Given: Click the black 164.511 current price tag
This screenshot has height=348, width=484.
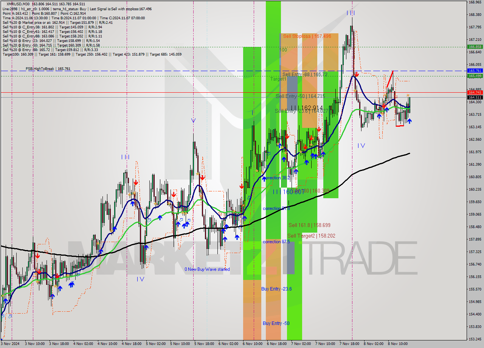Looking at the screenshot, I should point(475,97).
